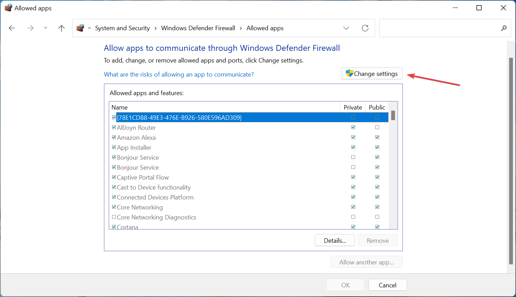The width and height of the screenshot is (516, 297).
Task: Click the search magnifier icon
Action: (504, 28)
